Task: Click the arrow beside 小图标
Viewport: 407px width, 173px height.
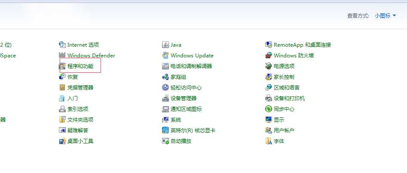Action: tap(394, 15)
